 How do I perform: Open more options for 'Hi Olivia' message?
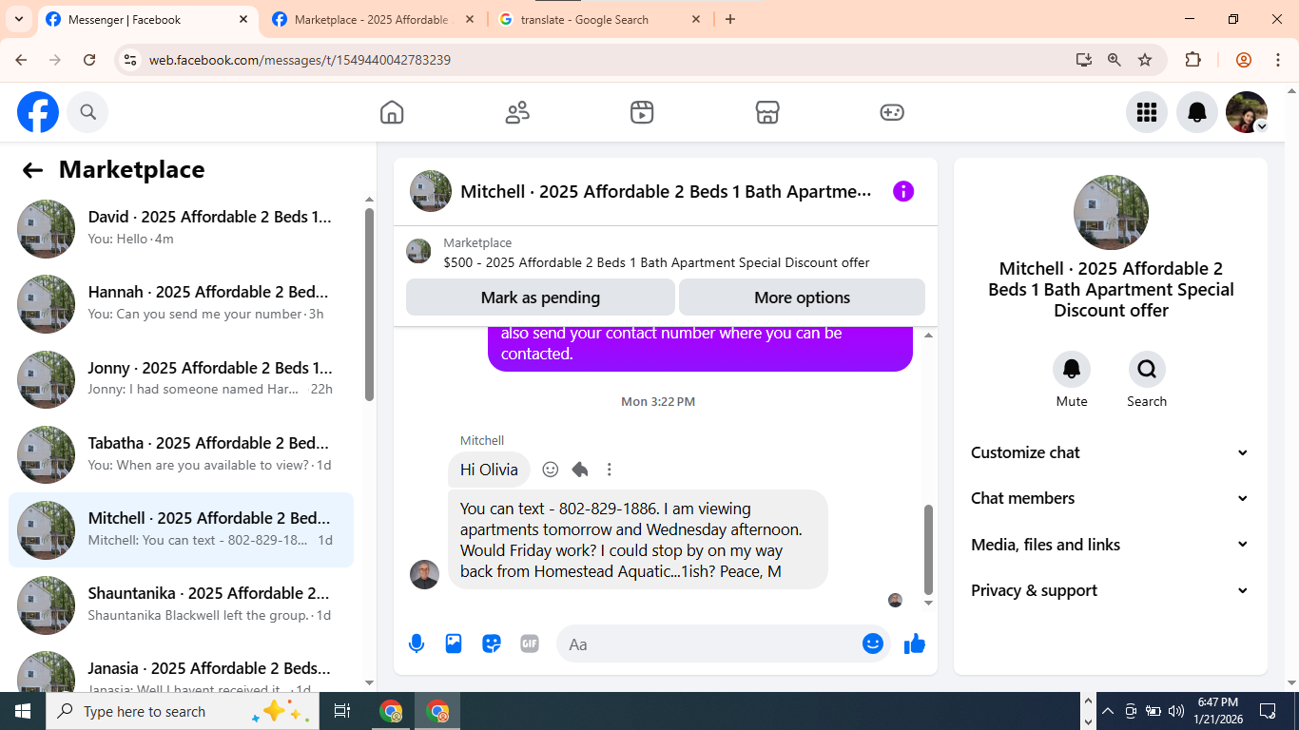(610, 470)
